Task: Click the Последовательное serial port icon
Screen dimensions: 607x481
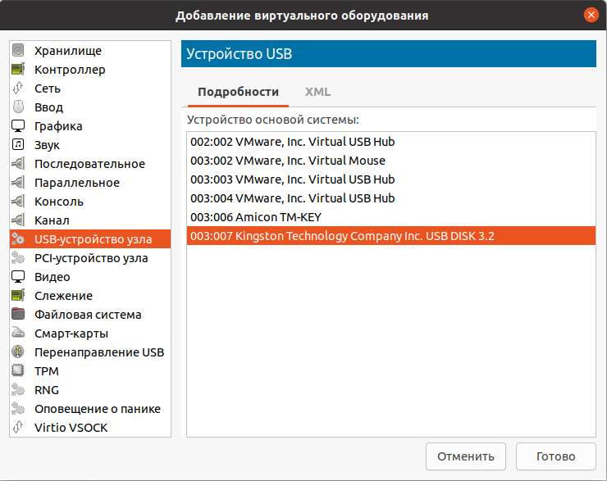Action: 18,164
